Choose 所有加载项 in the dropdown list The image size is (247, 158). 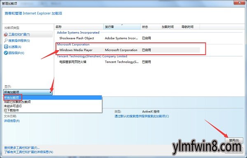pos(53,98)
